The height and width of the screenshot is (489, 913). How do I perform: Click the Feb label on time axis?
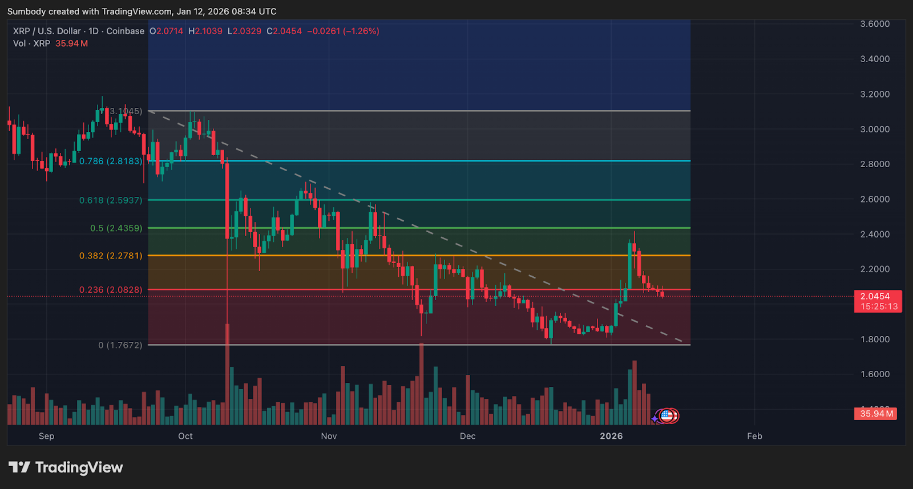[x=754, y=437]
